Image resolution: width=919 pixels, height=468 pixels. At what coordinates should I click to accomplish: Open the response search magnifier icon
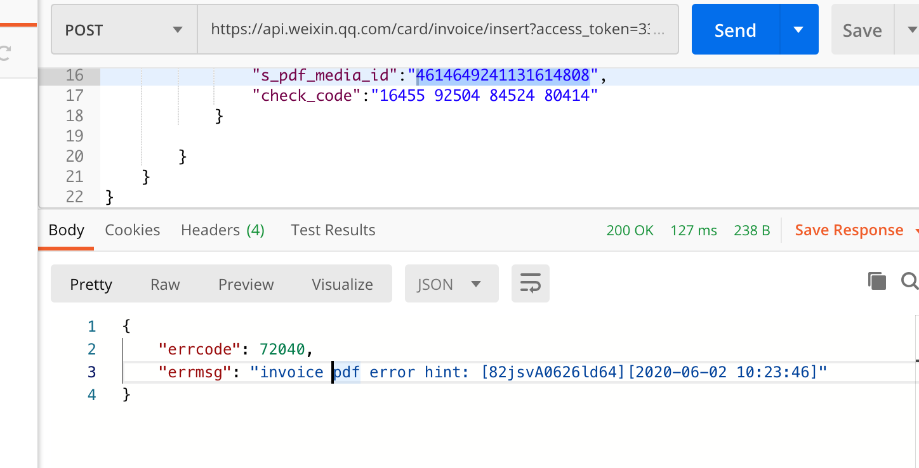click(910, 281)
